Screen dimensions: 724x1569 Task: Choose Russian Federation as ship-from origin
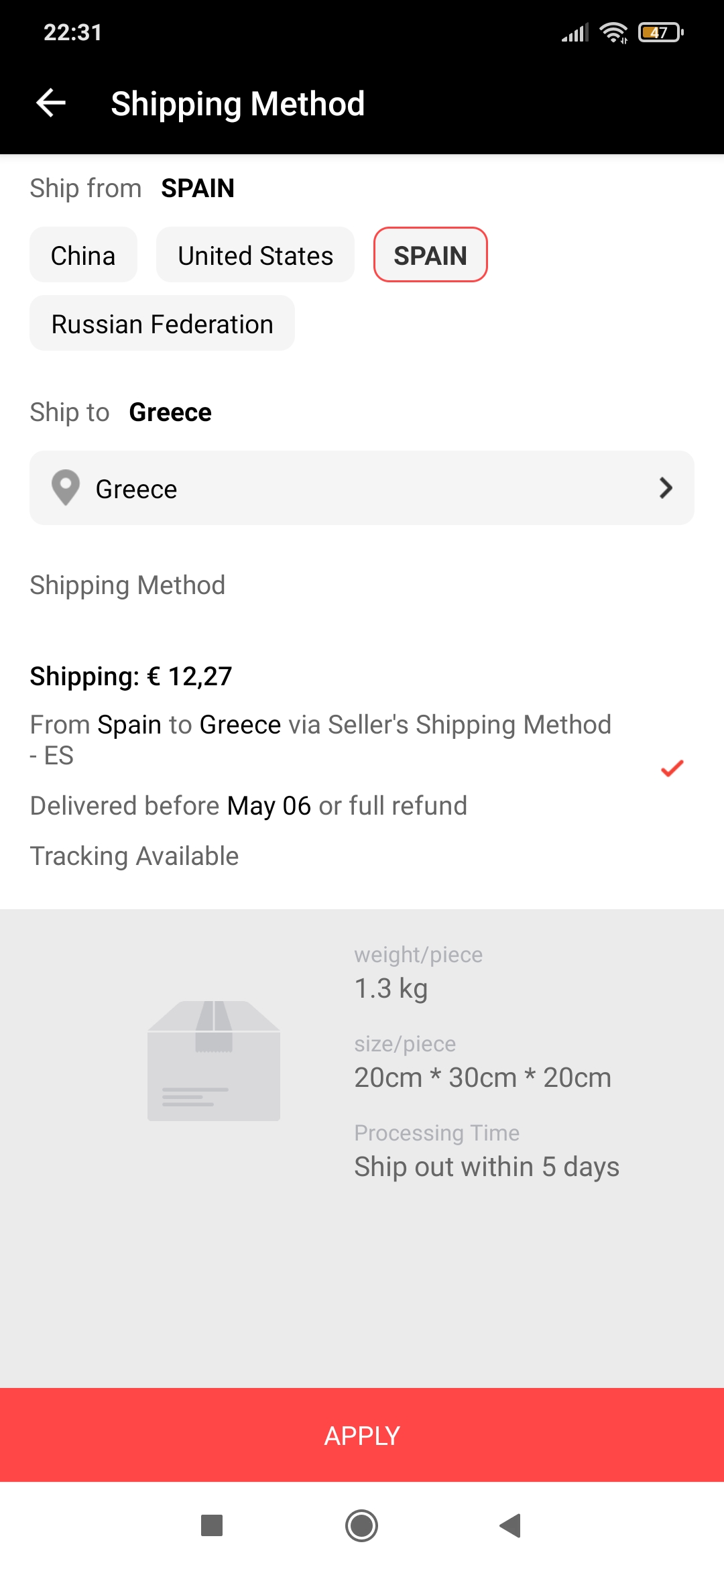pyautogui.click(x=162, y=324)
